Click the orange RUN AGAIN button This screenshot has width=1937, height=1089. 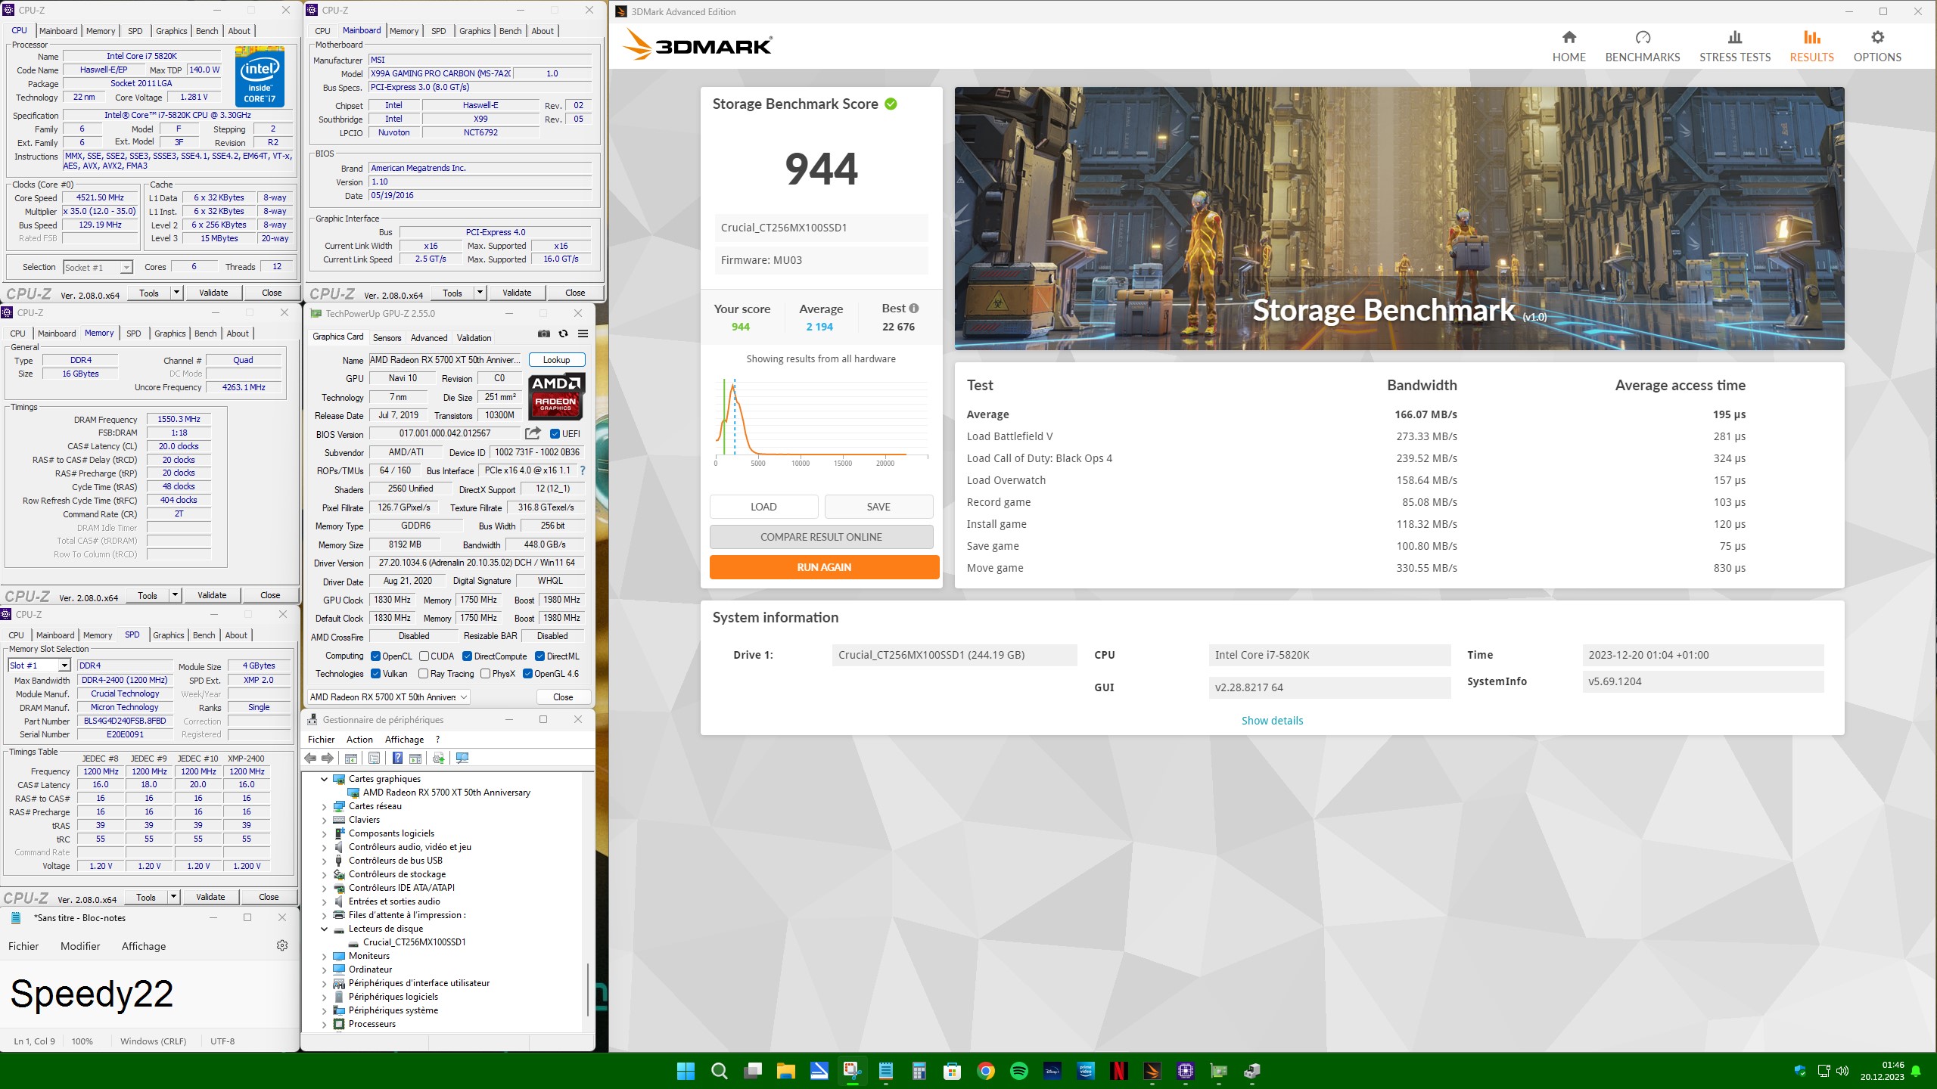(824, 566)
